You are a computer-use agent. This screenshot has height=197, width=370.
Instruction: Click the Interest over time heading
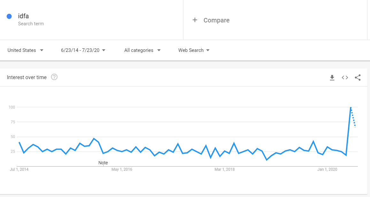click(27, 77)
